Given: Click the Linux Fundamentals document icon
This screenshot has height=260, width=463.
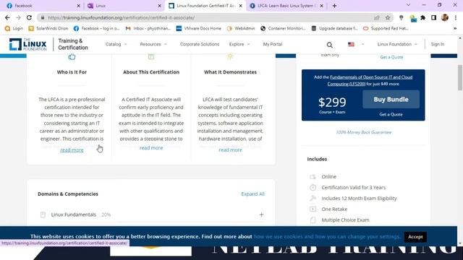Looking at the screenshot, I should [43, 214].
